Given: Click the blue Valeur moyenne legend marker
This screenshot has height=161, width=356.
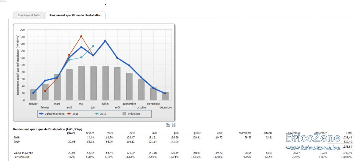Looking at the screenshot, I should tap(42, 114).
